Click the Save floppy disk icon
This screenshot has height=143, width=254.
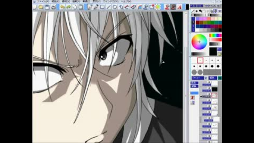(x=47, y=7)
